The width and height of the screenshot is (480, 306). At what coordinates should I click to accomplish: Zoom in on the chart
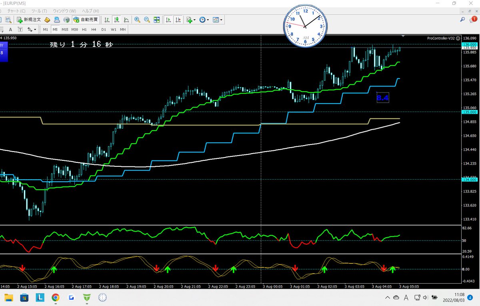(x=137, y=19)
